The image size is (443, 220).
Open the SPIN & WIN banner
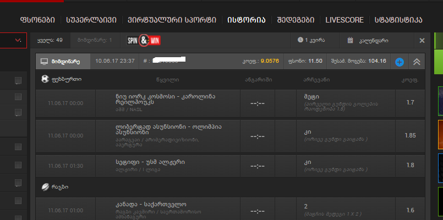pyautogui.click(x=144, y=41)
